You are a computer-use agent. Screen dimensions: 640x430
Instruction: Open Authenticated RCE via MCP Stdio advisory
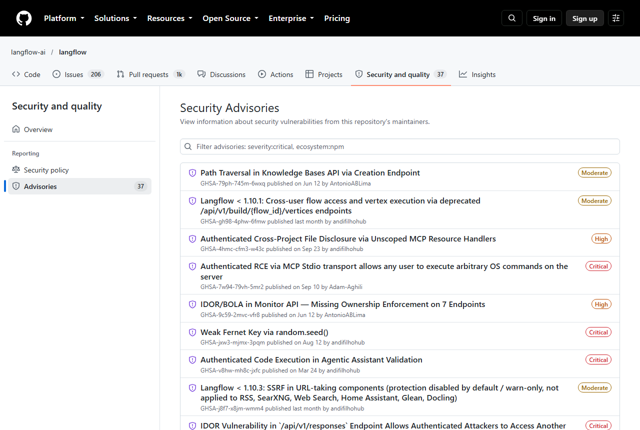click(384, 271)
